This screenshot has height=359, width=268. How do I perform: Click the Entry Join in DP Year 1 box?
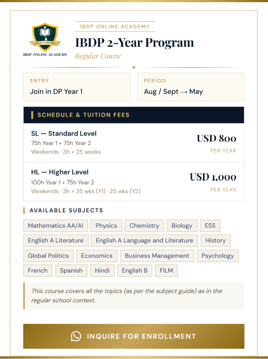77,87
